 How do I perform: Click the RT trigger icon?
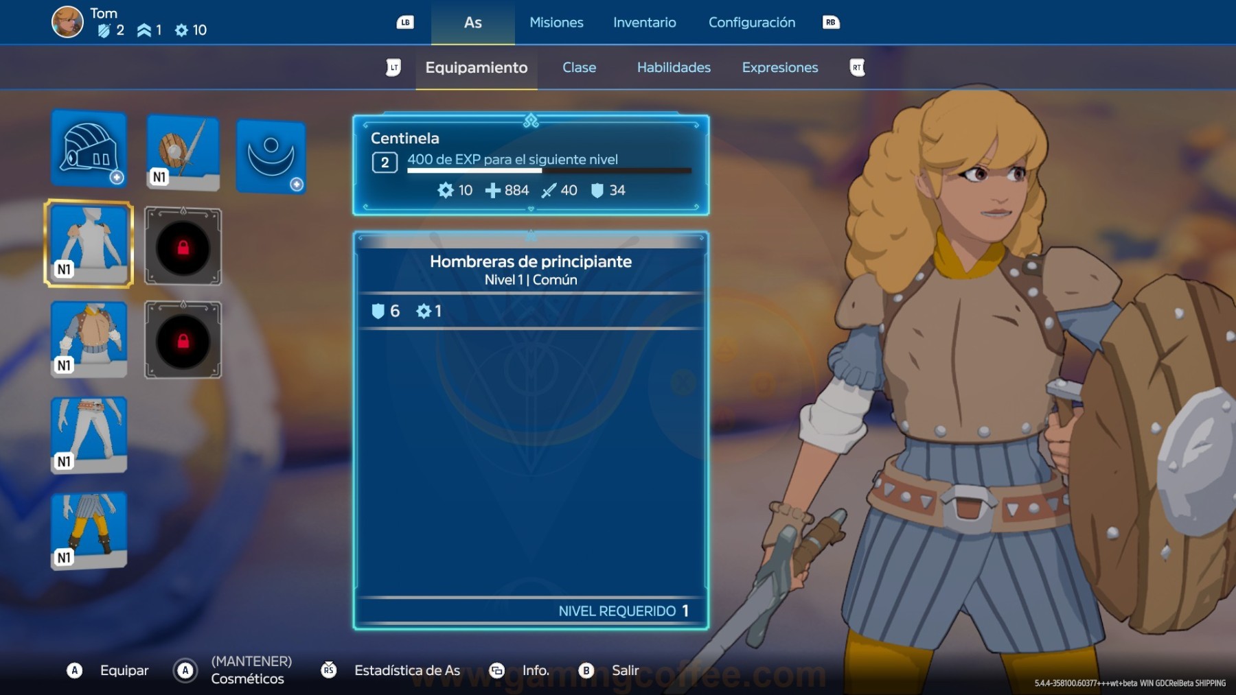coord(857,67)
